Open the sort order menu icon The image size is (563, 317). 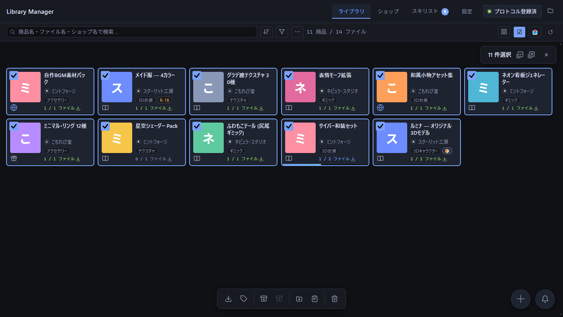click(266, 32)
